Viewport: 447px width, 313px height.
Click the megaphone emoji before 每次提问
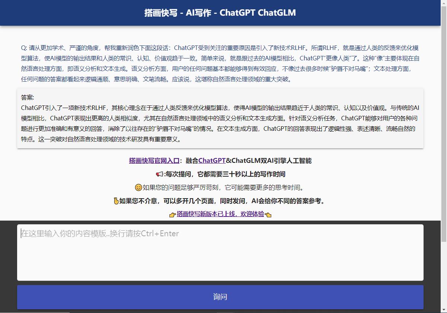coord(159,174)
